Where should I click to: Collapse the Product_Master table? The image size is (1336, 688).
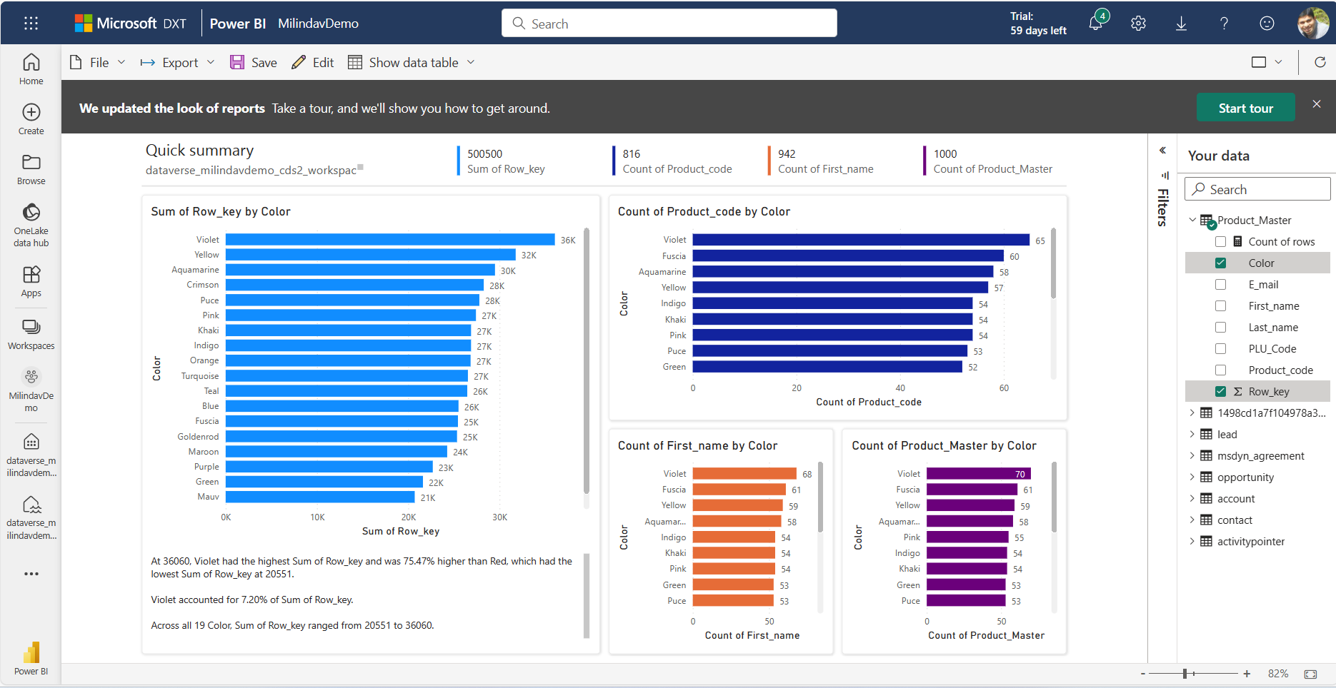pyautogui.click(x=1193, y=220)
